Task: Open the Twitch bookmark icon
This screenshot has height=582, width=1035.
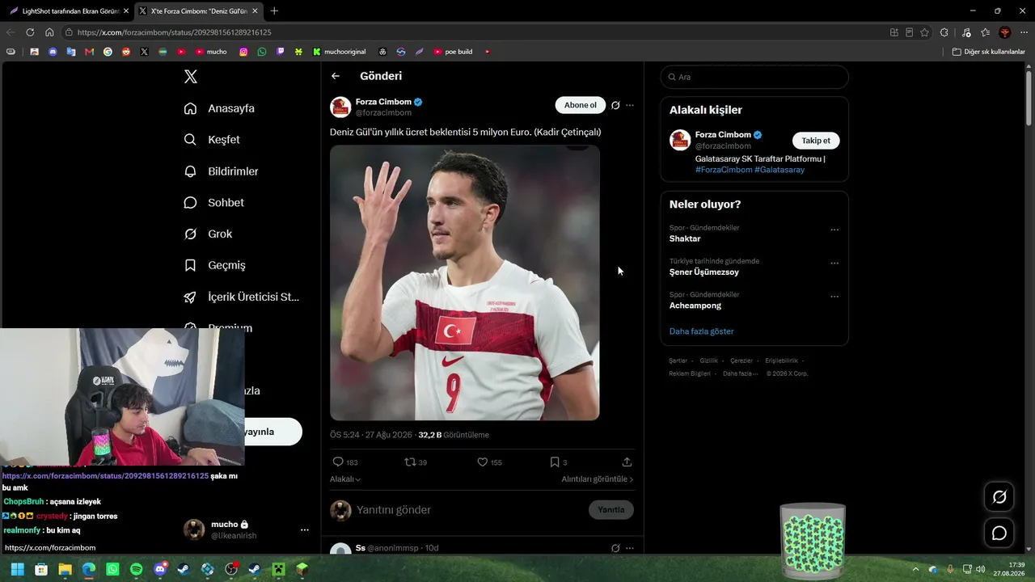Action: pyautogui.click(x=281, y=52)
